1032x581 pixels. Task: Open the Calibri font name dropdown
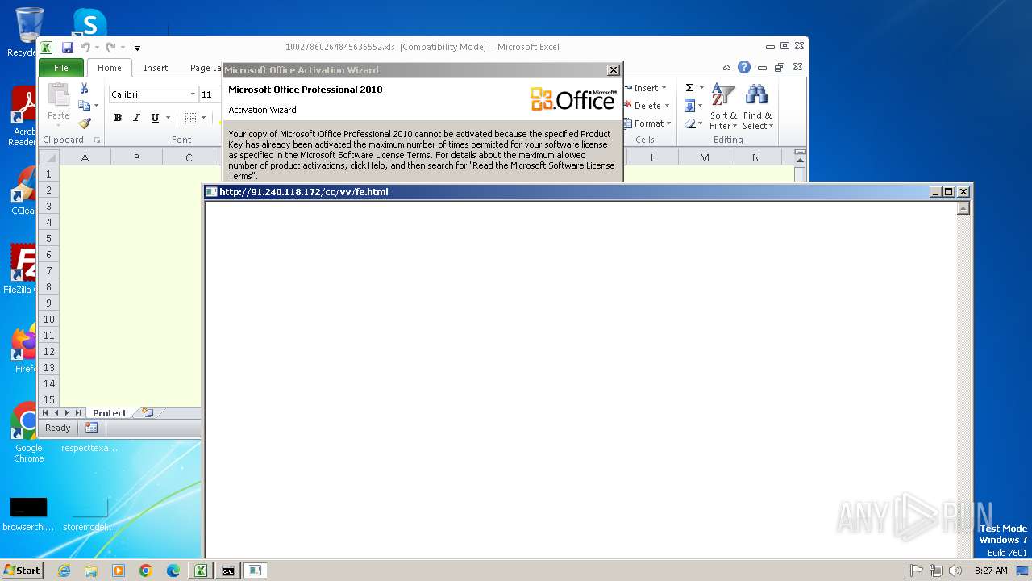click(193, 94)
